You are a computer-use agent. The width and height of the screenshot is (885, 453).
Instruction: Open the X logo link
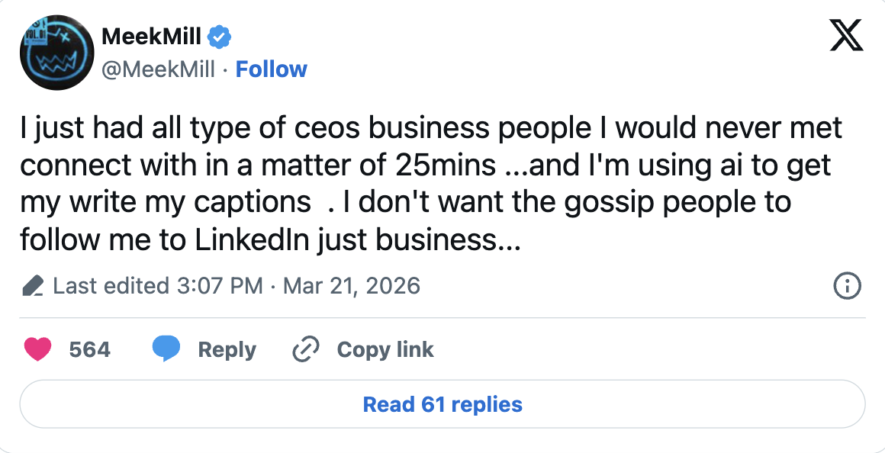tap(846, 36)
